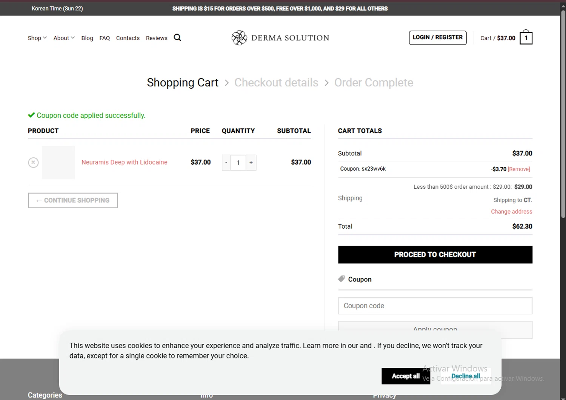Image resolution: width=566 pixels, height=400 pixels.
Task: Open the Contacts page
Action: coord(128,38)
